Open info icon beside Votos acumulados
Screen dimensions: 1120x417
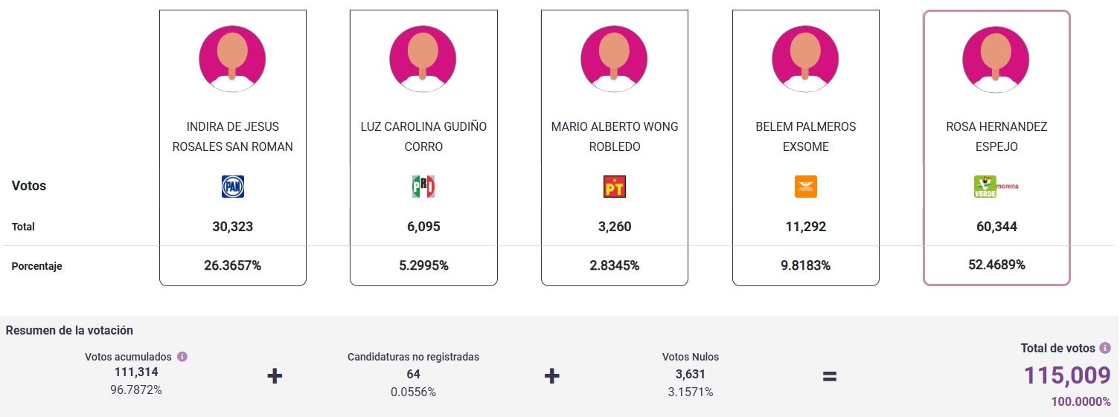coord(182,357)
